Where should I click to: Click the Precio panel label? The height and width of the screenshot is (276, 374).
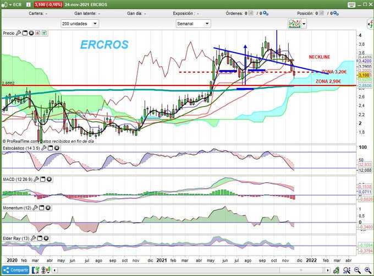9,33
